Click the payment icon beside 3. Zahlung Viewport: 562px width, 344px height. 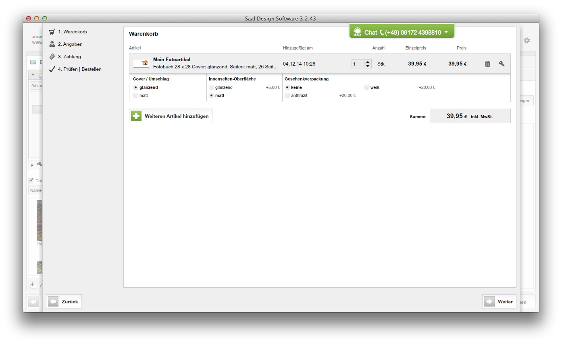52,57
